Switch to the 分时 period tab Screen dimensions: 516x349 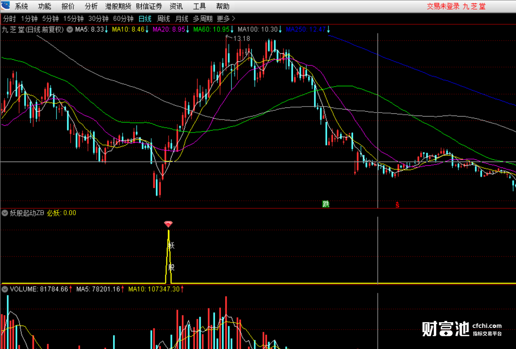click(9, 19)
